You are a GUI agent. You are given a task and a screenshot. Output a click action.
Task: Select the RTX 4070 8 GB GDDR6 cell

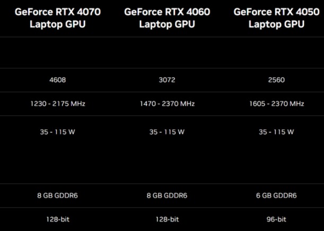[x=58, y=196]
